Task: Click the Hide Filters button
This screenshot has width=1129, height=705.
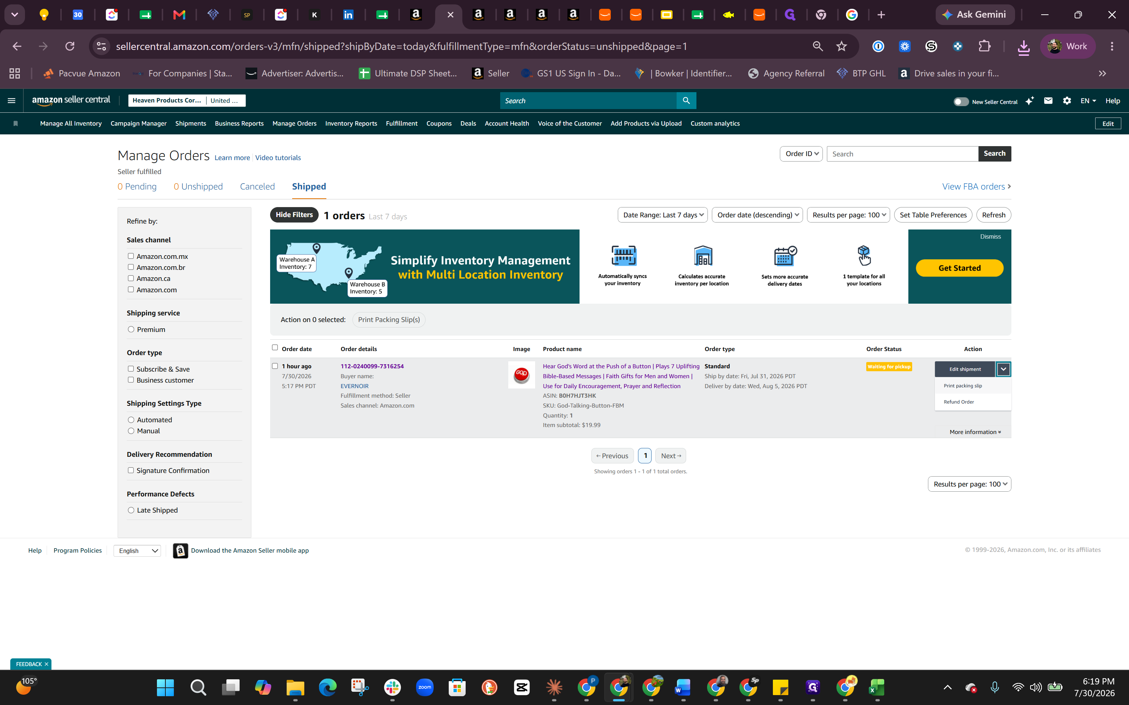Action: [x=294, y=215]
